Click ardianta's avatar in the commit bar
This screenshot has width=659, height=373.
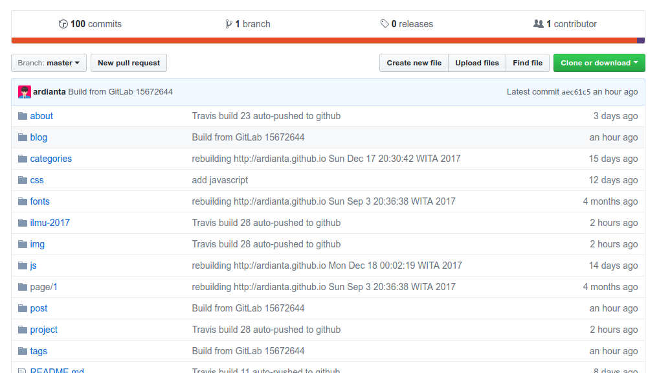point(24,92)
